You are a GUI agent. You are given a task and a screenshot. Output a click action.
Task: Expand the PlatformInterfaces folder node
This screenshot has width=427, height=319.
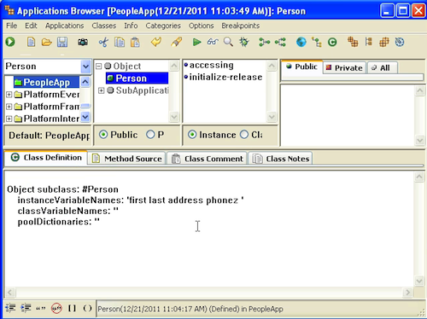coord(9,119)
